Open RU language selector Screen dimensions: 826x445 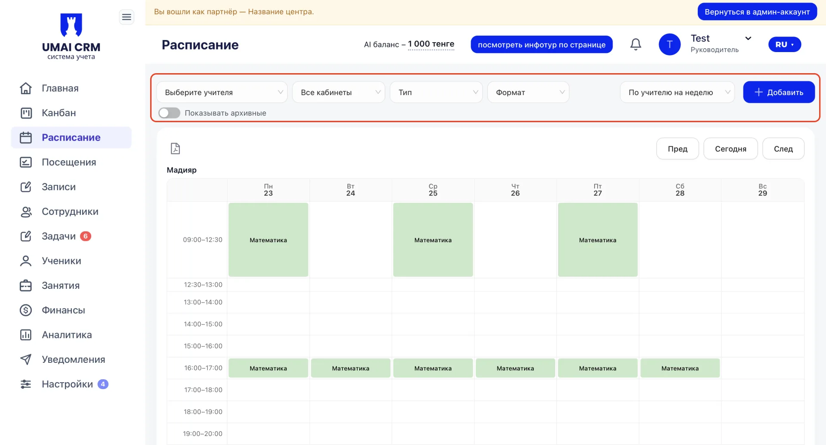click(x=785, y=44)
